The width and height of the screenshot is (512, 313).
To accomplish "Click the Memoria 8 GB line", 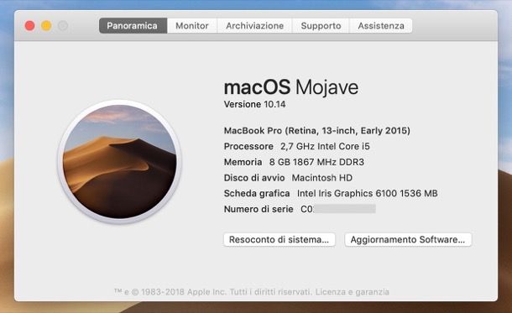I will [x=294, y=162].
